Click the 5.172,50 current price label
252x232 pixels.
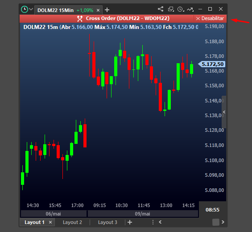coord(212,64)
